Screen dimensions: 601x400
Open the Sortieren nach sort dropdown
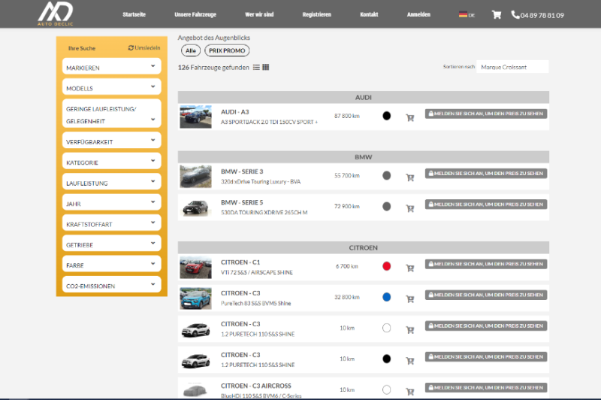coord(513,67)
